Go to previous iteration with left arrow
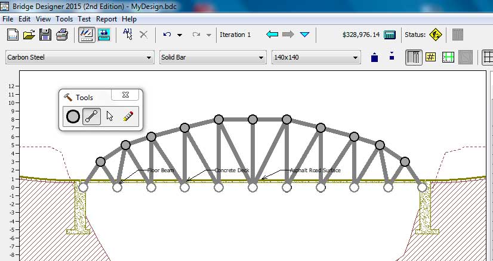The height and width of the screenshot is (261, 493). click(273, 35)
